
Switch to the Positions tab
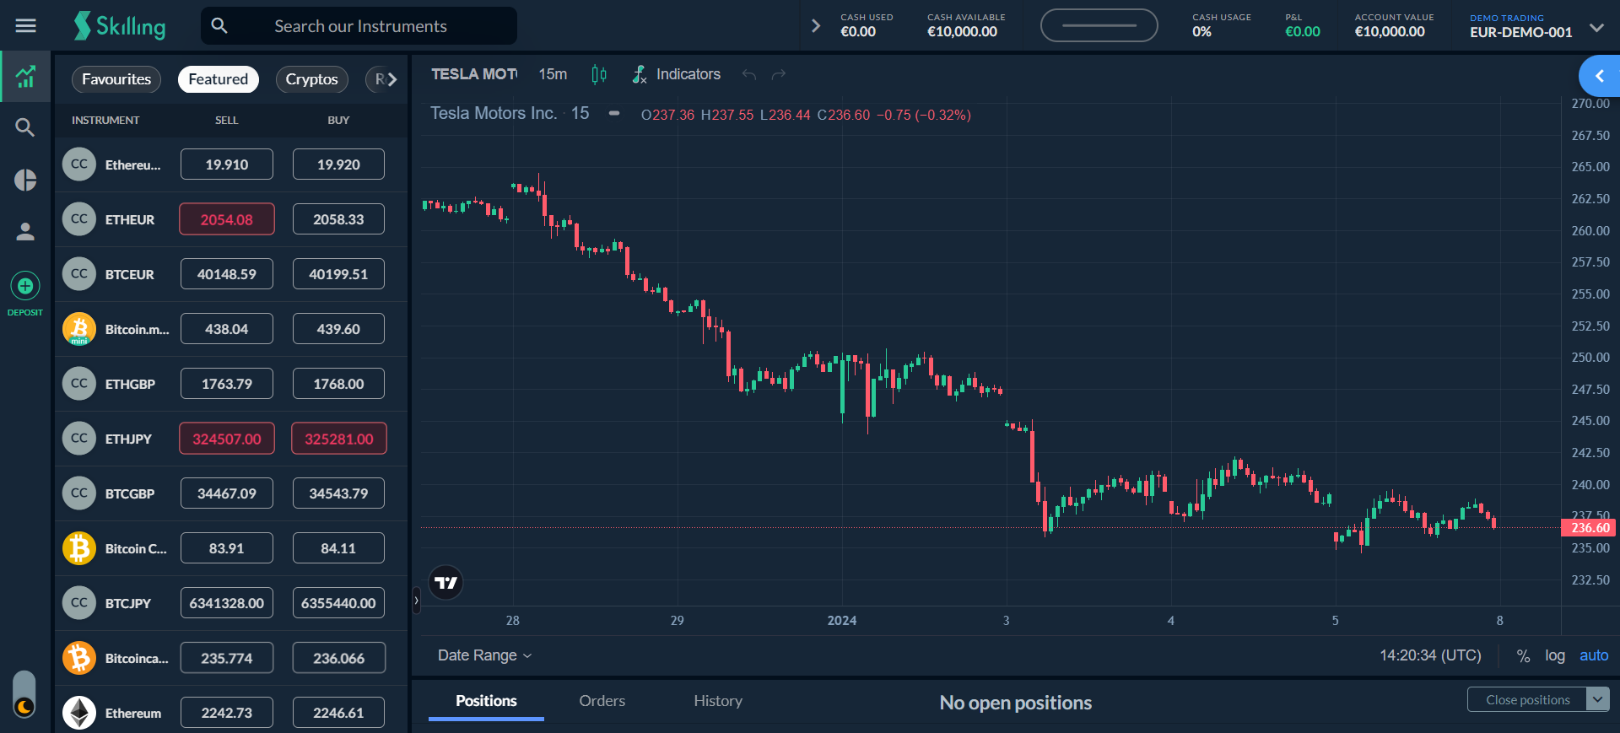[x=486, y=701]
